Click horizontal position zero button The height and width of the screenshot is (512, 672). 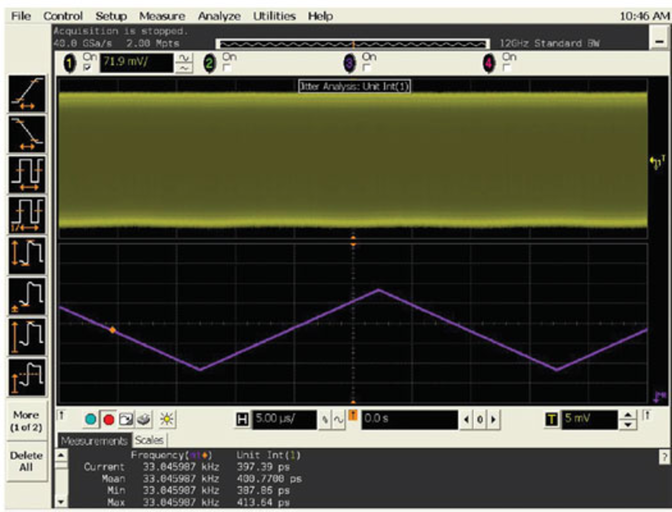[x=479, y=419]
